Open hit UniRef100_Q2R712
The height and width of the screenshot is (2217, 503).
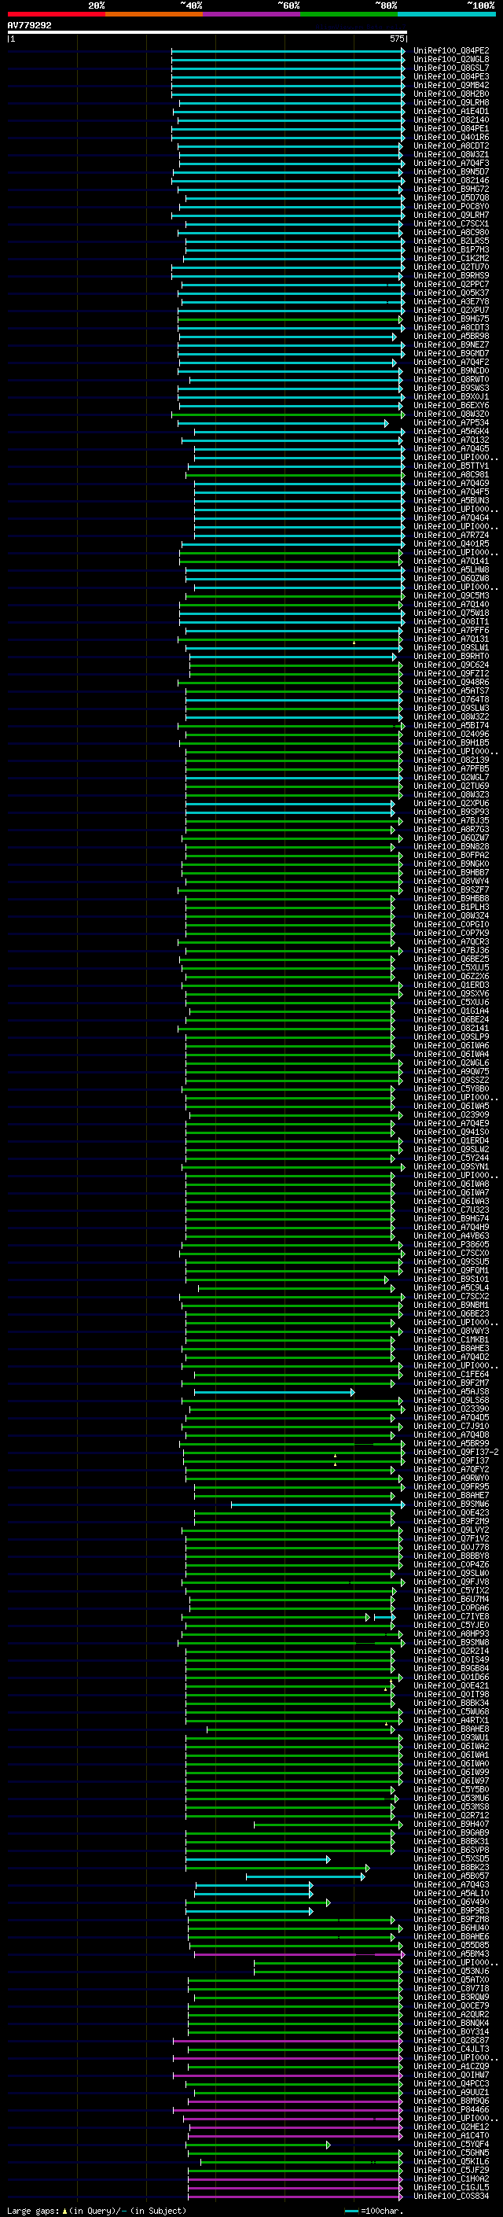coord(450,1815)
